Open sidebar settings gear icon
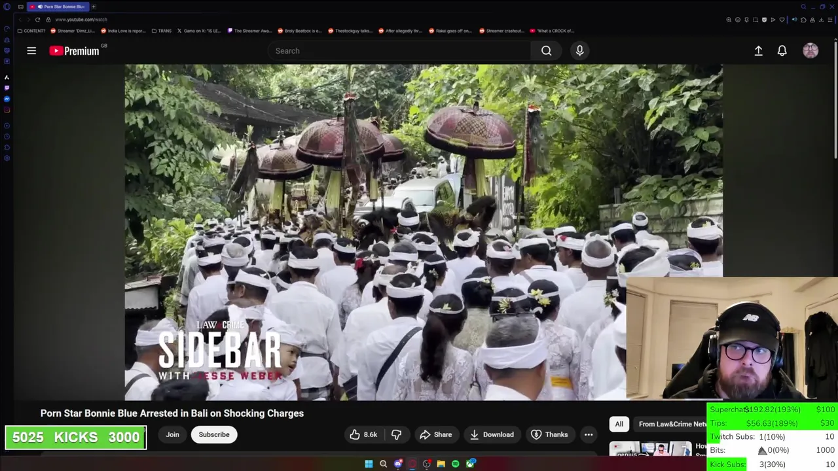Screen dimensions: 838x471 pos(7,158)
